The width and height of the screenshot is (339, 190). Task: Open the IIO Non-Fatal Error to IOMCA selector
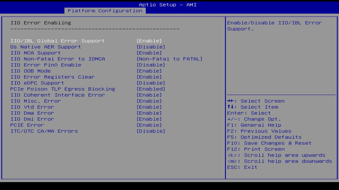[169, 59]
